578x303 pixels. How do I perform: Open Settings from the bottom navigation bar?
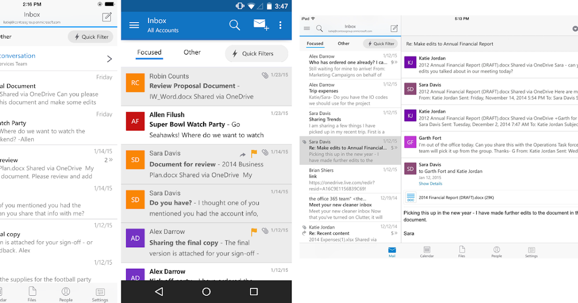point(531,251)
